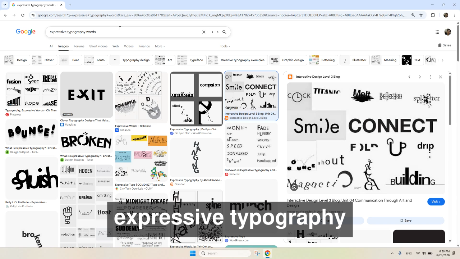
Task: Switch to the Web tab
Action: (116, 46)
